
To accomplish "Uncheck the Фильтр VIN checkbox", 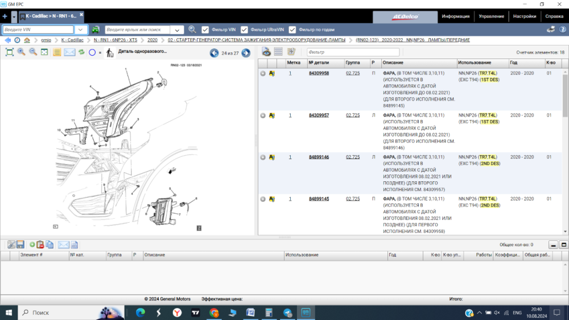I will point(205,30).
